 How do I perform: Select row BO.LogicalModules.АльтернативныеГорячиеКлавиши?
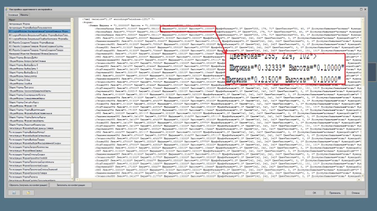click(39, 31)
